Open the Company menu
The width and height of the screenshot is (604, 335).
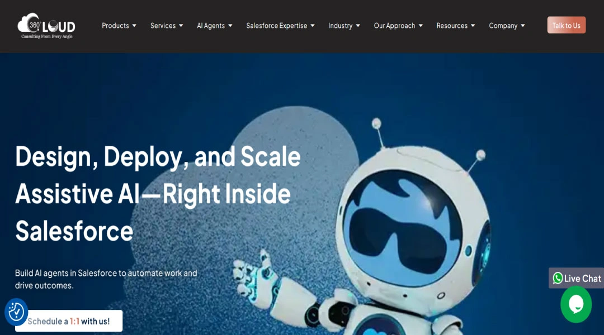[x=503, y=26]
